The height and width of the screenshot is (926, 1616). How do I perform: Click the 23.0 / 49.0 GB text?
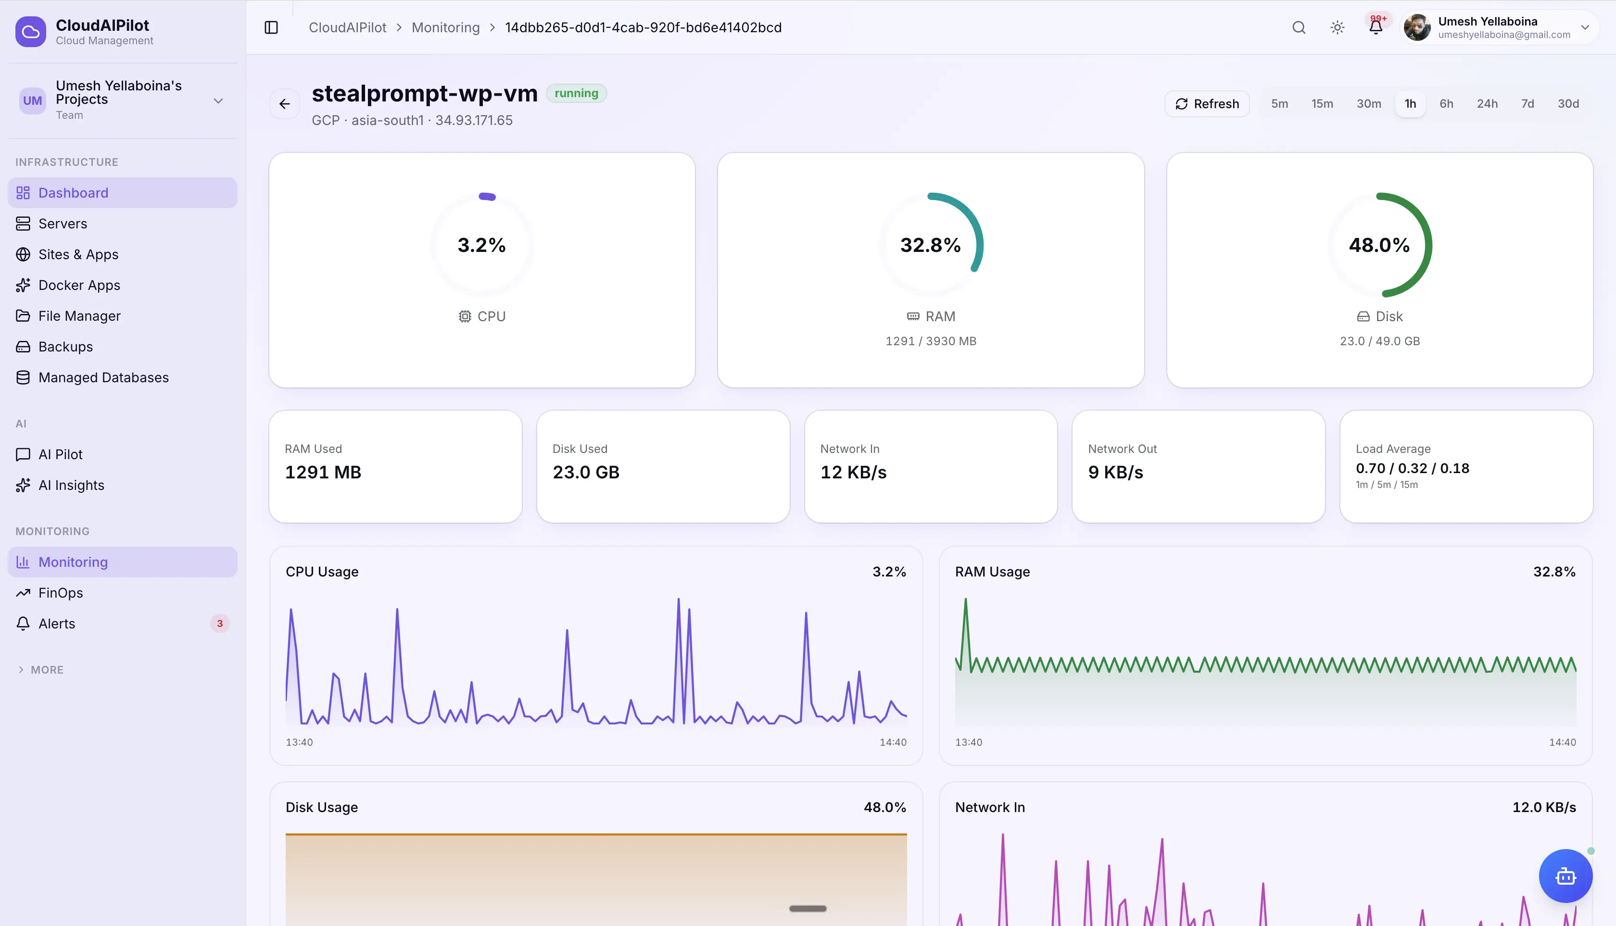1379,341
